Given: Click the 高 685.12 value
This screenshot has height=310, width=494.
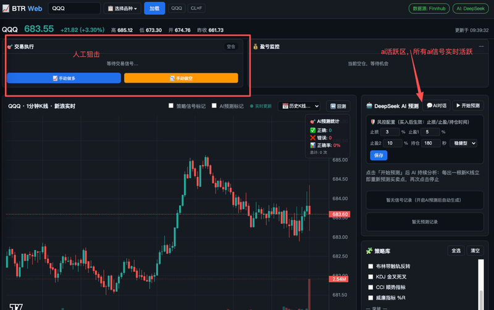Looking at the screenshot, I should click(x=122, y=30).
